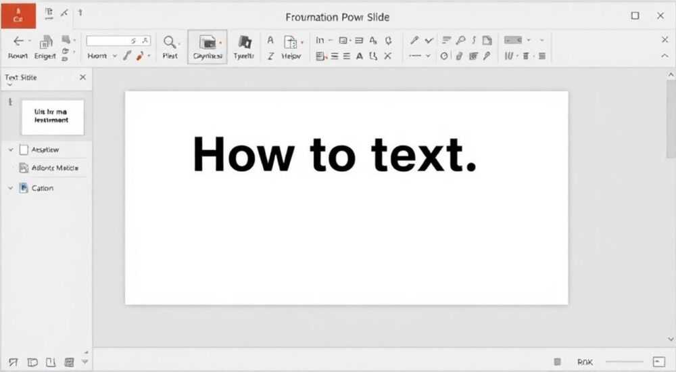Click the scroll down arrow at right

coord(671,340)
